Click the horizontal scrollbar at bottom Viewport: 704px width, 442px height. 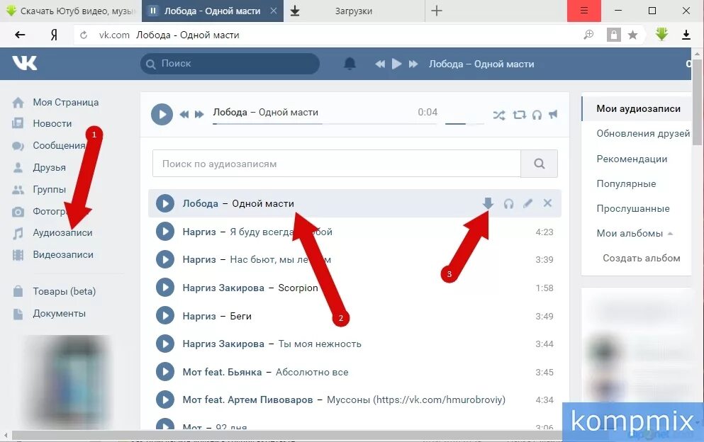pos(287,435)
